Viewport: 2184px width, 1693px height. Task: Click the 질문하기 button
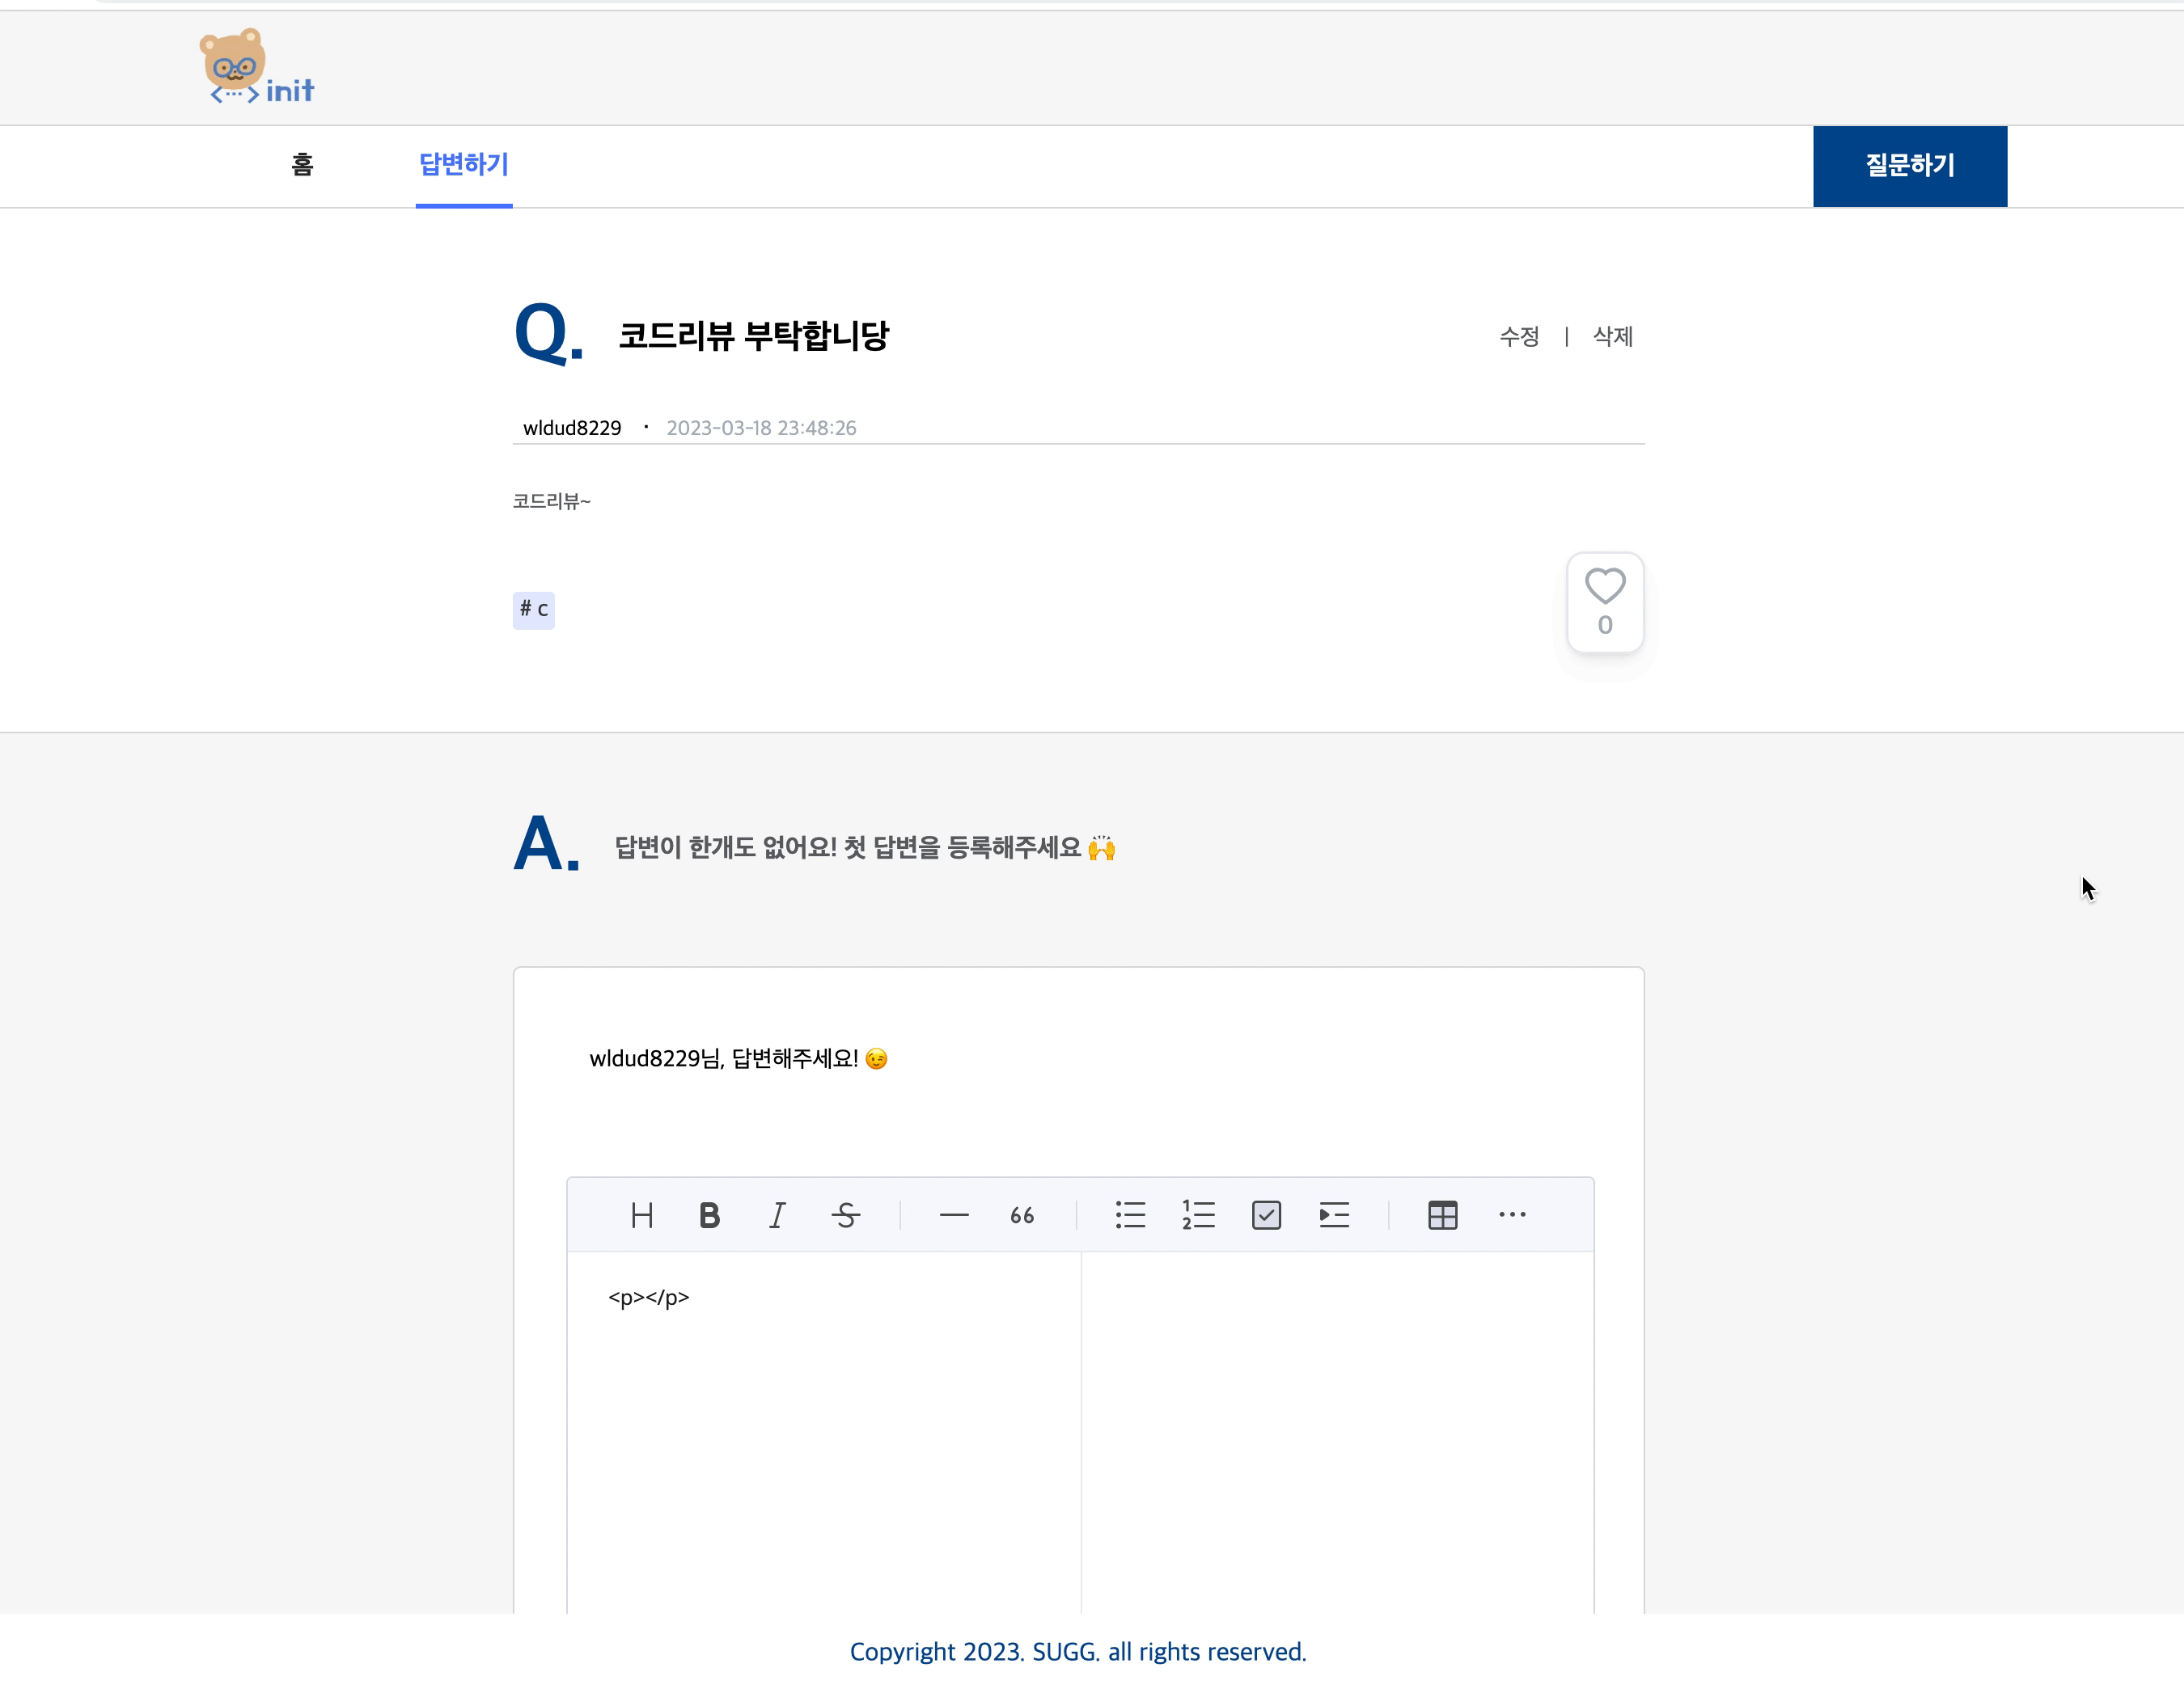(x=1909, y=166)
